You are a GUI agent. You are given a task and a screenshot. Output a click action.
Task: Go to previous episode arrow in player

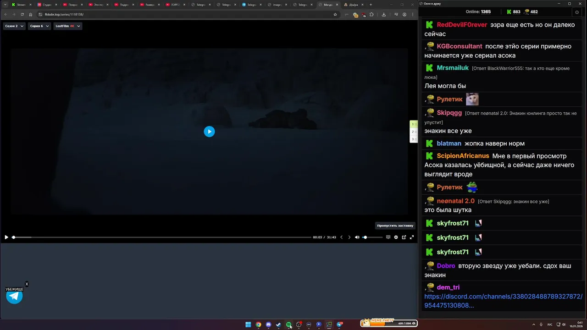pyautogui.click(x=341, y=237)
